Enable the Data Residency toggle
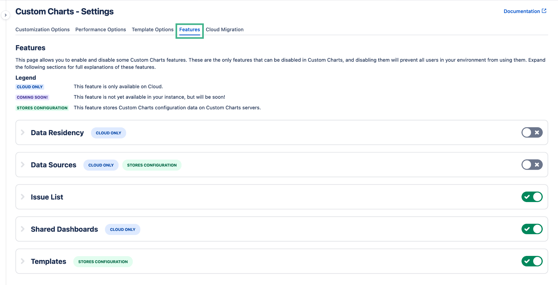558x285 pixels. [x=532, y=133]
